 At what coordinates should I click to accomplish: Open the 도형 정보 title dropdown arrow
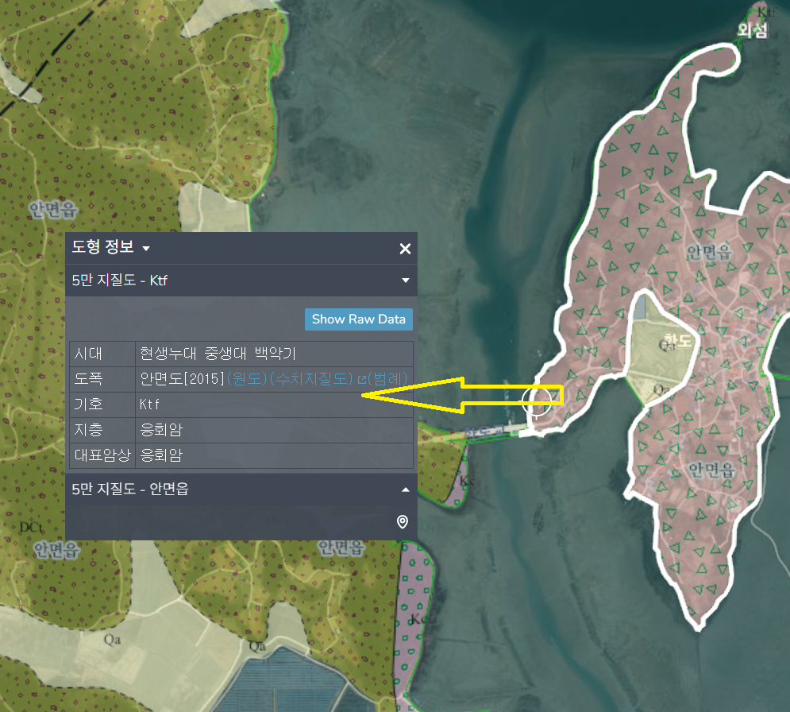pos(146,250)
